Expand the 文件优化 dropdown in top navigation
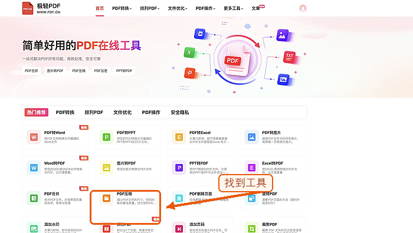Image resolution: width=413 pixels, height=233 pixels. click(x=178, y=8)
